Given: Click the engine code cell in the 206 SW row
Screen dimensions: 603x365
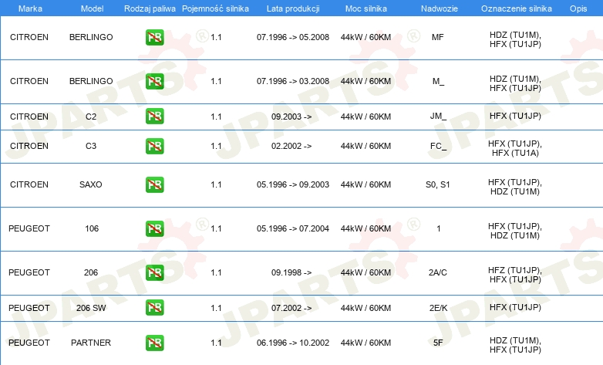Looking at the screenshot, I should pos(515,307).
